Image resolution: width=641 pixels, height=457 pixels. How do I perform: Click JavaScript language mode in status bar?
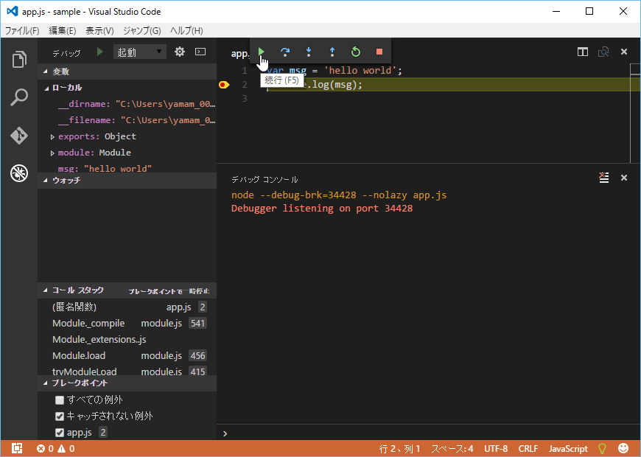click(568, 449)
